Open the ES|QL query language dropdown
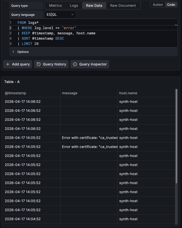 pos(60,15)
